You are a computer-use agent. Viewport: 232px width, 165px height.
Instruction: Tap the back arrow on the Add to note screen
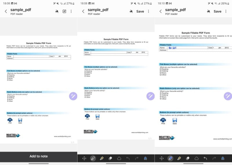tap(6, 11)
